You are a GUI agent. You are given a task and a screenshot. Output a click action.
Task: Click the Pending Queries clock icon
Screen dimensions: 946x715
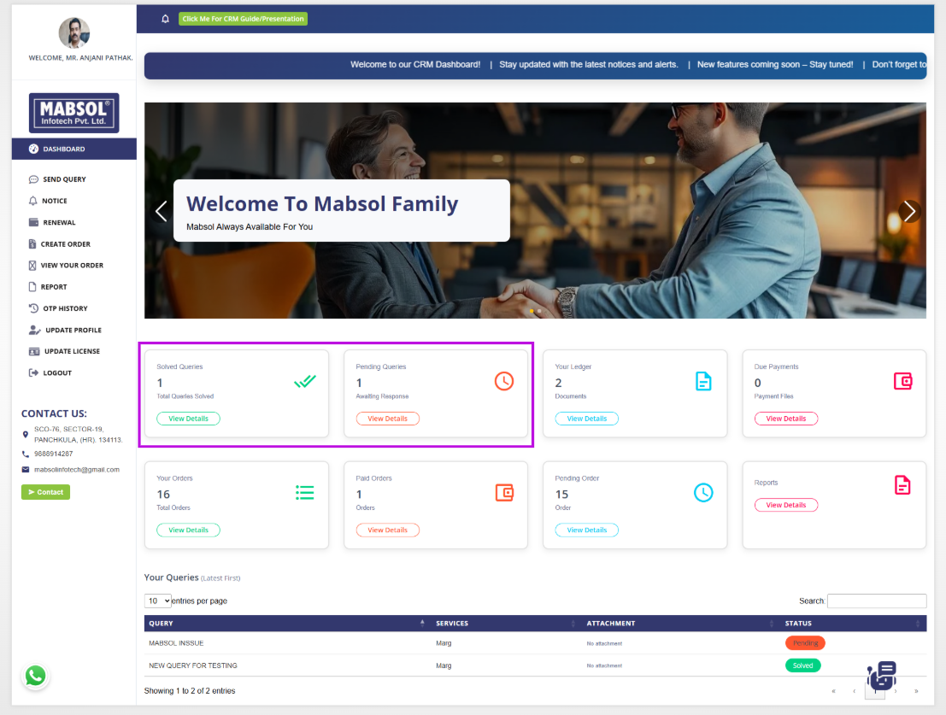pyautogui.click(x=504, y=381)
